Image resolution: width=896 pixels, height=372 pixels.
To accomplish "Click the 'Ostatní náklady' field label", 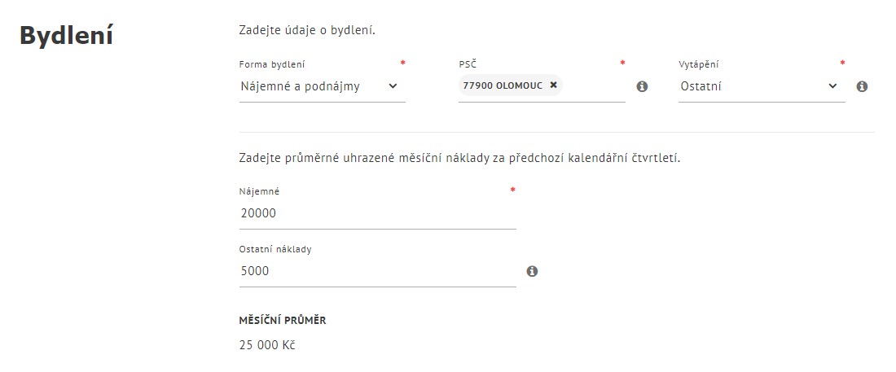I will (x=275, y=249).
